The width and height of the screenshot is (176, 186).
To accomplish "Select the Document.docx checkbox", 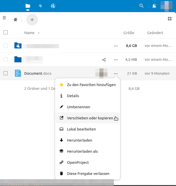I will click(x=6, y=73).
